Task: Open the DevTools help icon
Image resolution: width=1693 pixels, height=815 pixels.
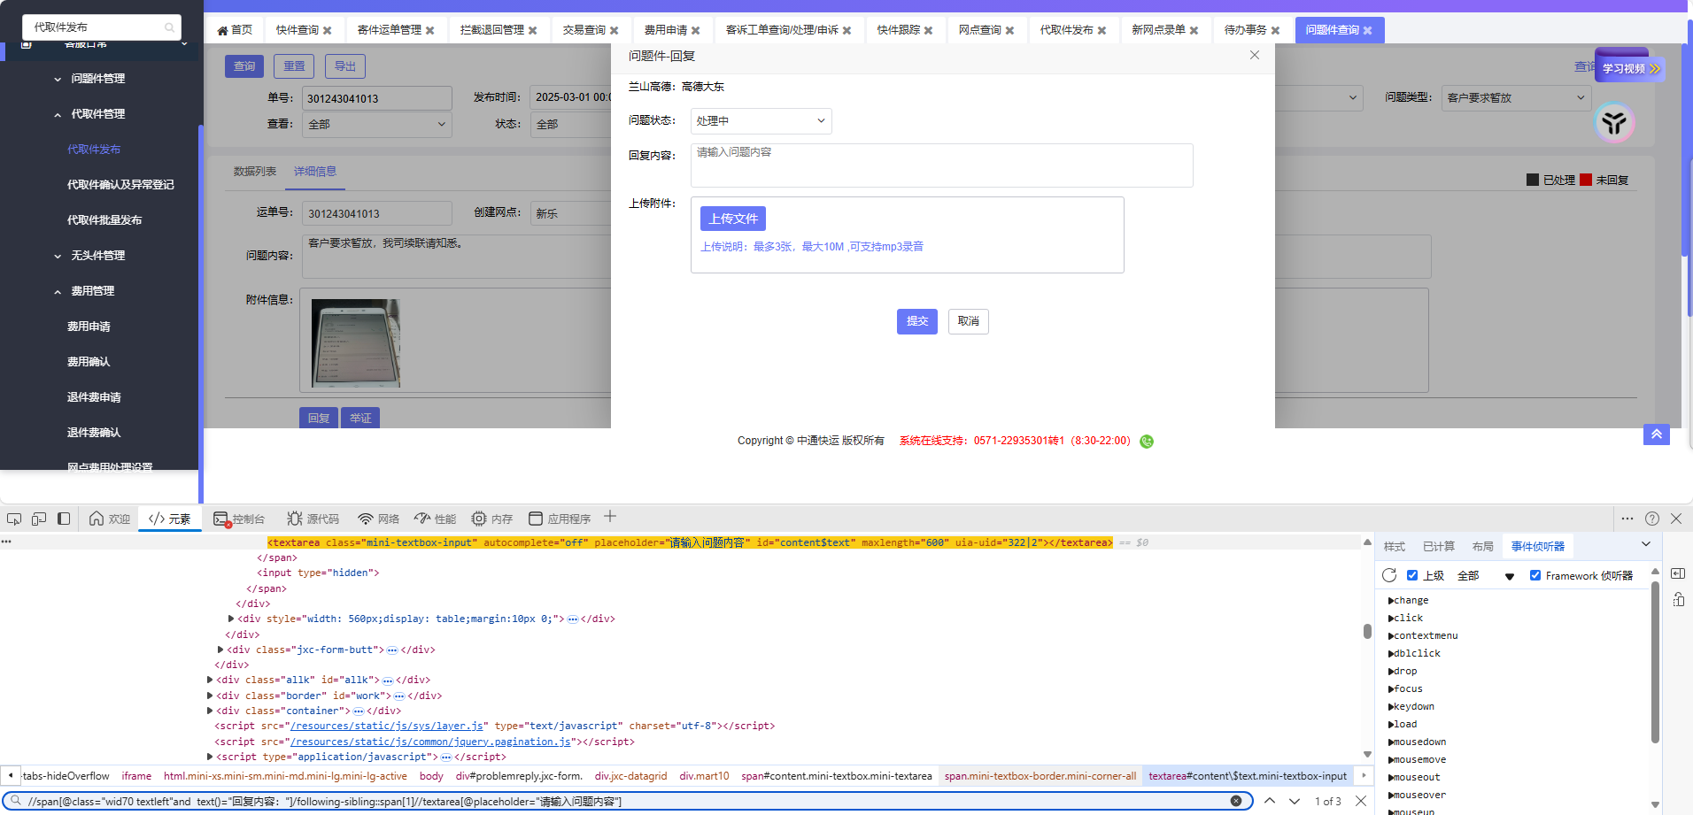Action: 1652,519
